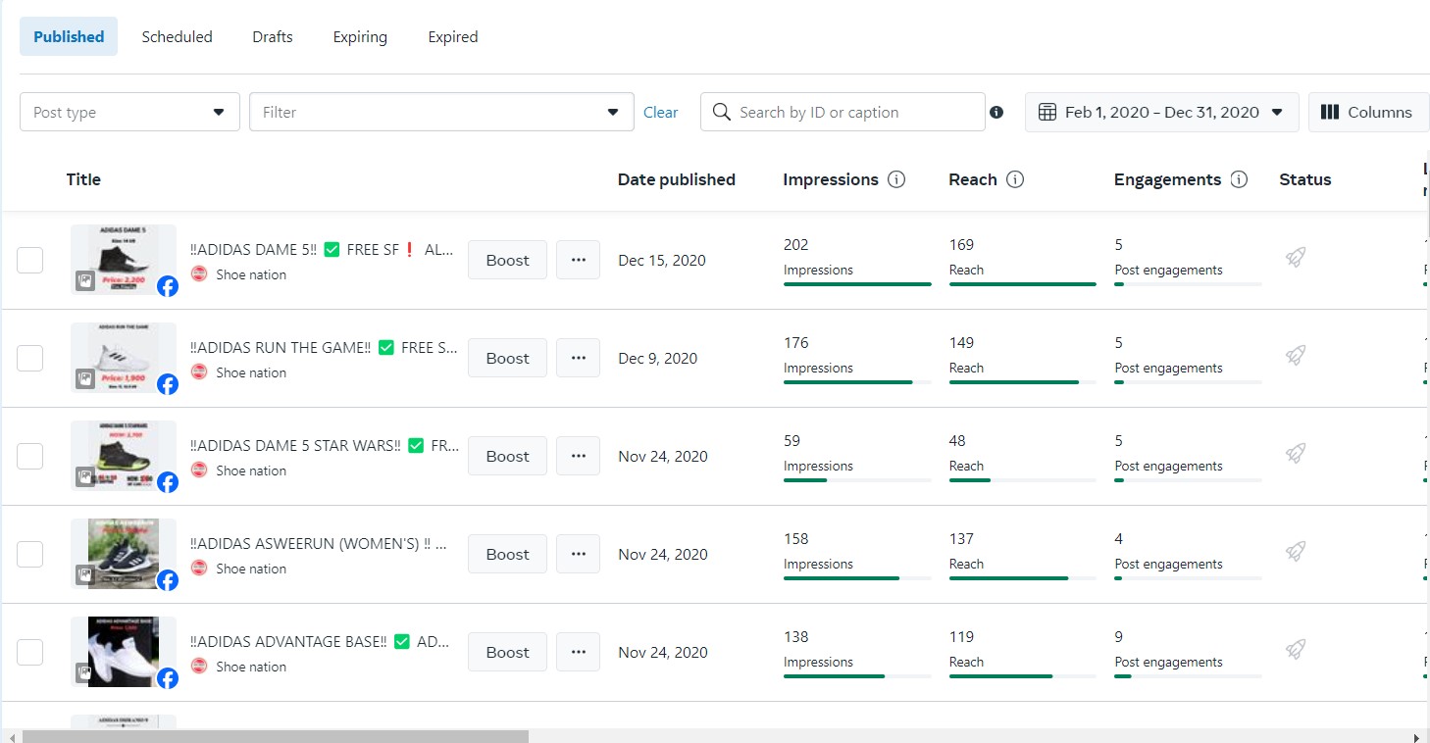Viewport: 1430px width, 743px height.
Task: Boost the ADIDAS RUN THE GAME post
Action: (507, 358)
